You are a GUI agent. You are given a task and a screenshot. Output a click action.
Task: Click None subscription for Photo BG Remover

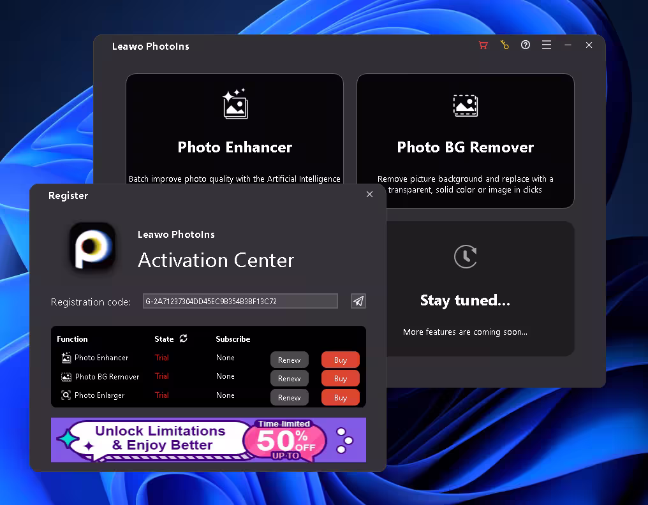[x=225, y=376]
